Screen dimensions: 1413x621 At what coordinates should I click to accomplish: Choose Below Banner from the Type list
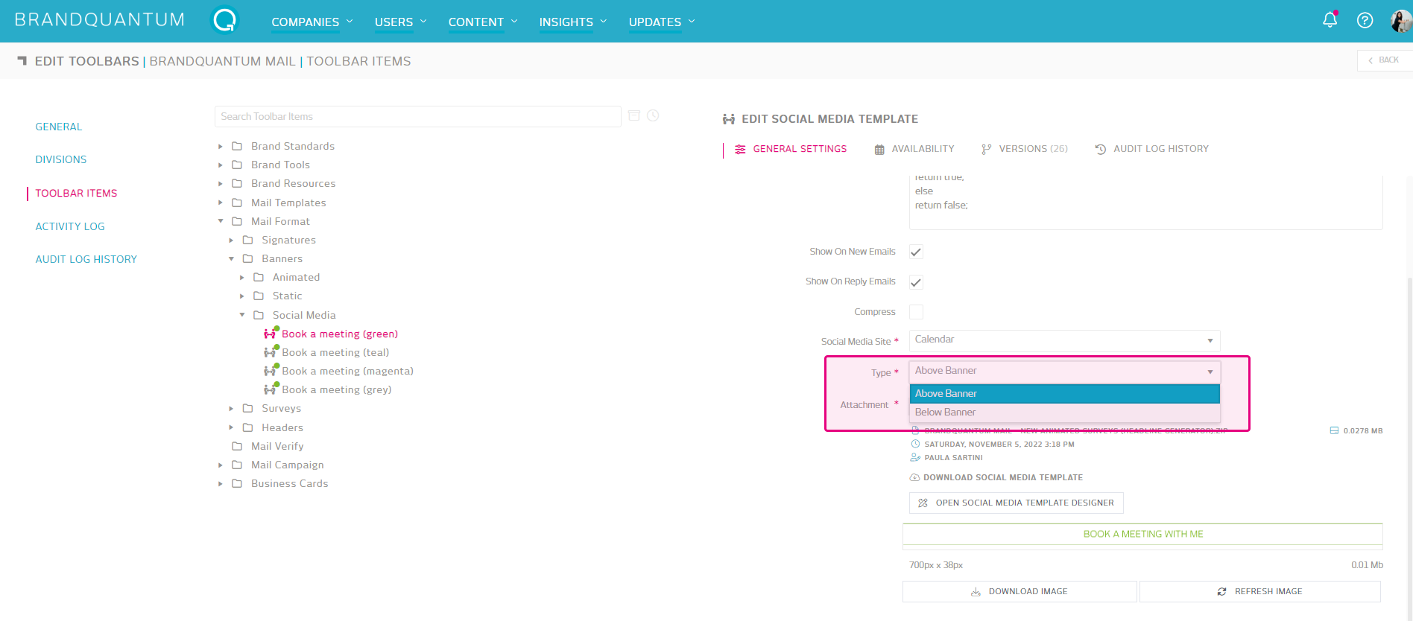point(1064,413)
